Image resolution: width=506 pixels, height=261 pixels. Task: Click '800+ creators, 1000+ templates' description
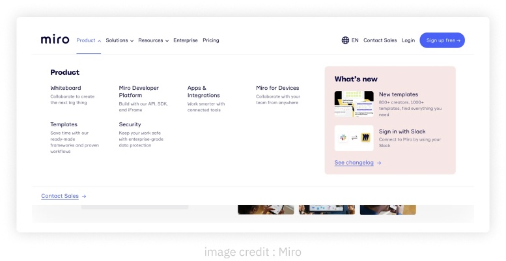click(410, 109)
